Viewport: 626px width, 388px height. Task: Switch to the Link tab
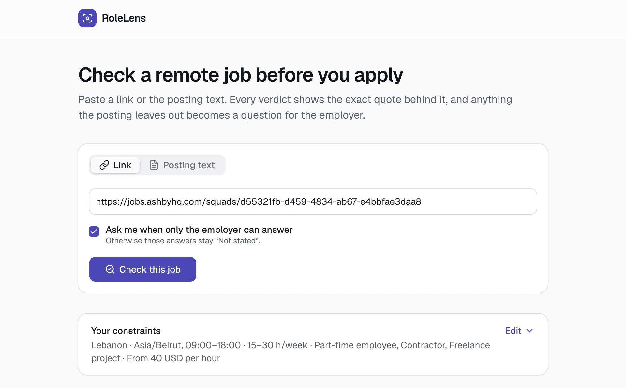(x=115, y=165)
